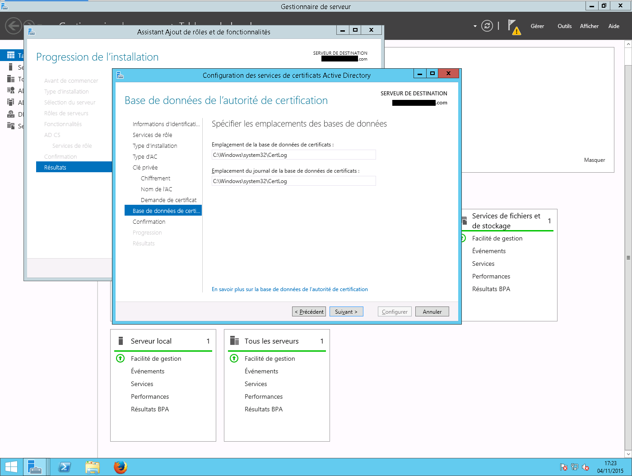632x476 pixels.
Task: Refresh Server Manager with the refresh icon
Action: click(x=487, y=26)
